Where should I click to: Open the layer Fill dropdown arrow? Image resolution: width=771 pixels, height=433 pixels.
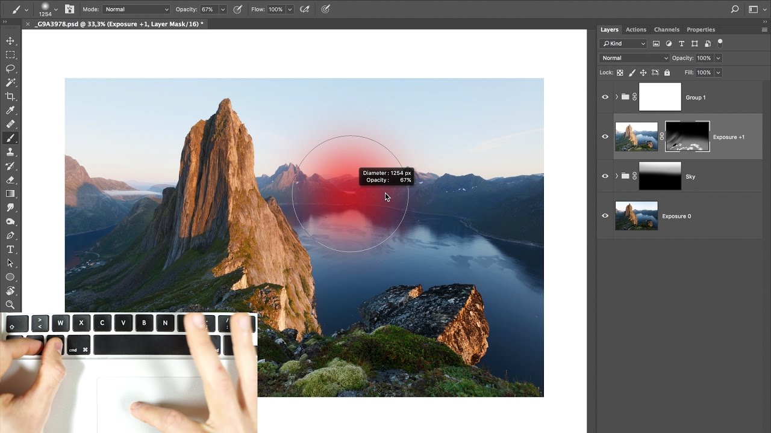click(718, 73)
